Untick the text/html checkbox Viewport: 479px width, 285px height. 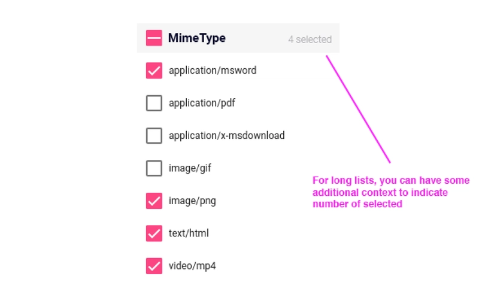coord(154,234)
